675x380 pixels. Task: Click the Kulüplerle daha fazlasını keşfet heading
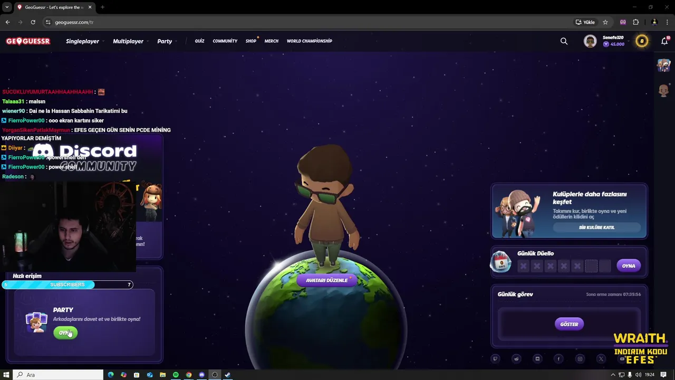(x=590, y=198)
